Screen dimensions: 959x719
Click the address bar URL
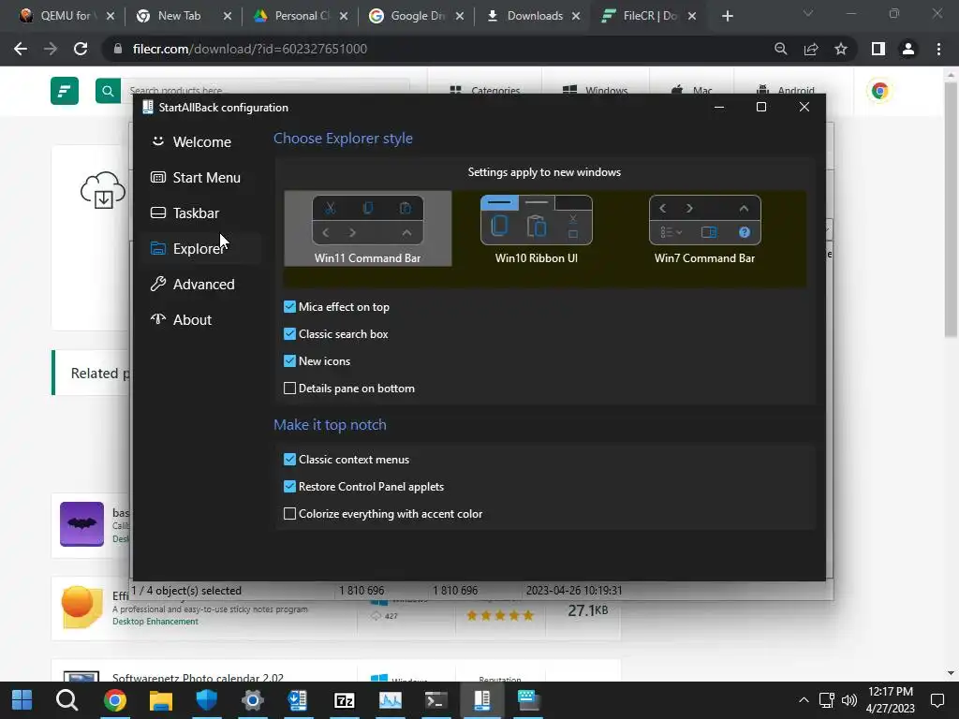249,49
